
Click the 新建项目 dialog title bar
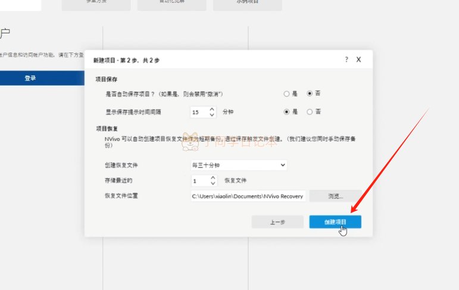(208, 60)
